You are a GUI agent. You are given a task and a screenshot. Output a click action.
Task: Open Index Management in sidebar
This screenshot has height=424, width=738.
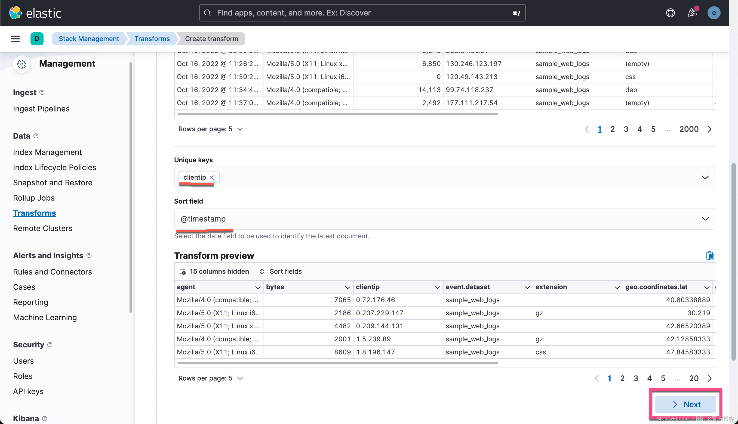tap(47, 152)
